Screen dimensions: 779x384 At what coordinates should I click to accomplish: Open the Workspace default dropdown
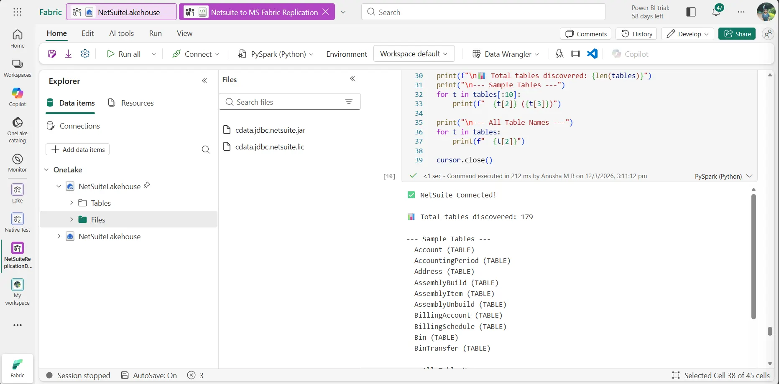coord(413,53)
